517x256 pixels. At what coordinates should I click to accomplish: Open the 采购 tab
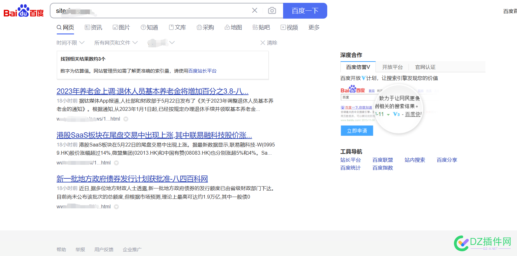tap(205, 27)
